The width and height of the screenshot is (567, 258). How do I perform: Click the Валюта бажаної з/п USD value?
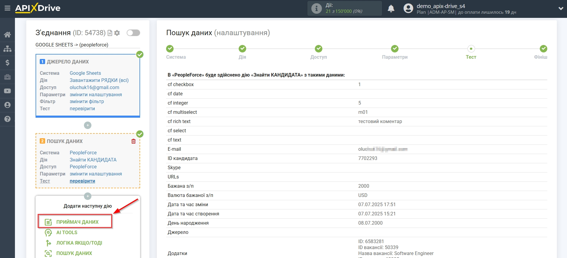pos(363,195)
